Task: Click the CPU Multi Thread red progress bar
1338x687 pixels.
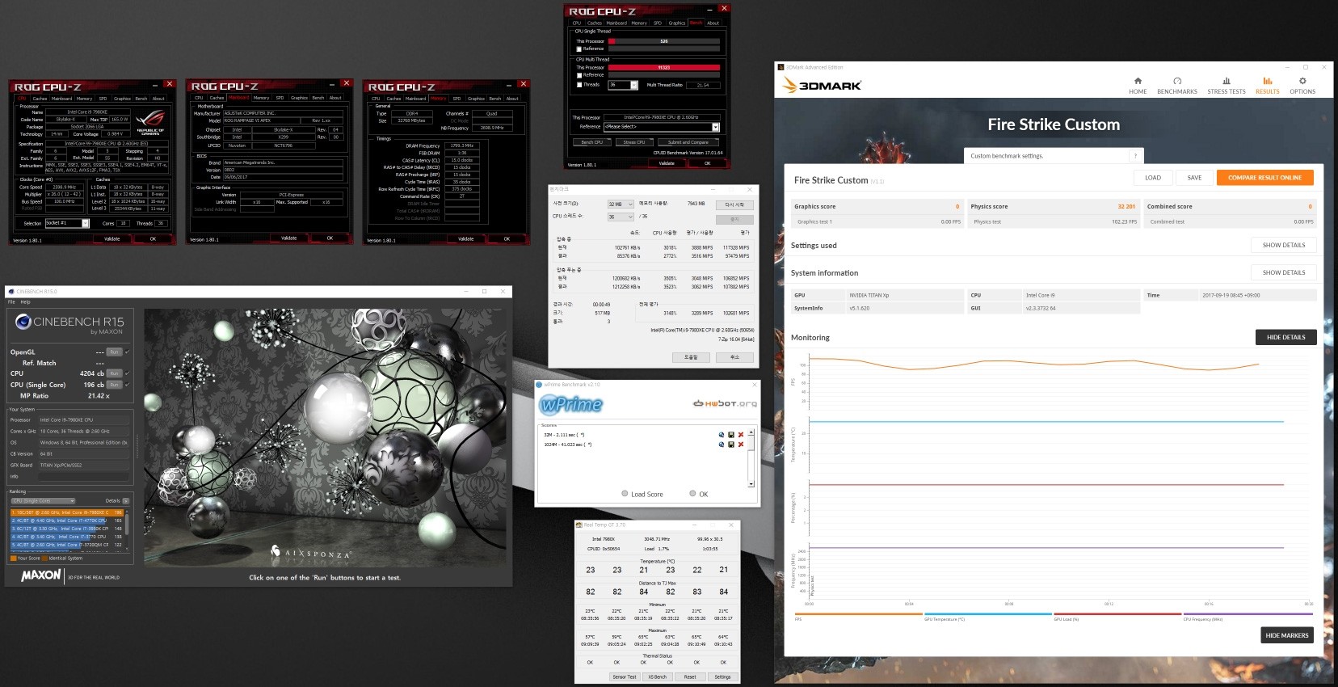Action: (664, 68)
